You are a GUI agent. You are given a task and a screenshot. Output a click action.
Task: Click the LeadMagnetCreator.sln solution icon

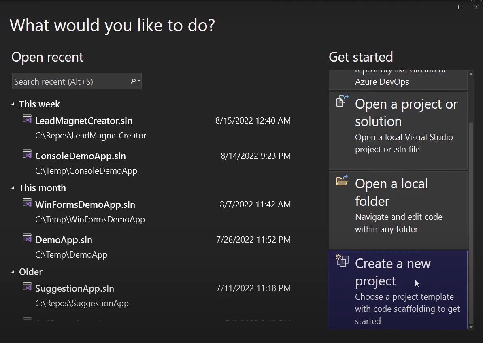(x=27, y=119)
